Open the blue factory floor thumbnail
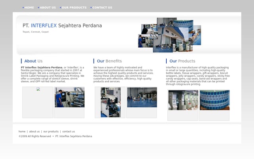Screen dimensions: 254x159 coord(142,97)
